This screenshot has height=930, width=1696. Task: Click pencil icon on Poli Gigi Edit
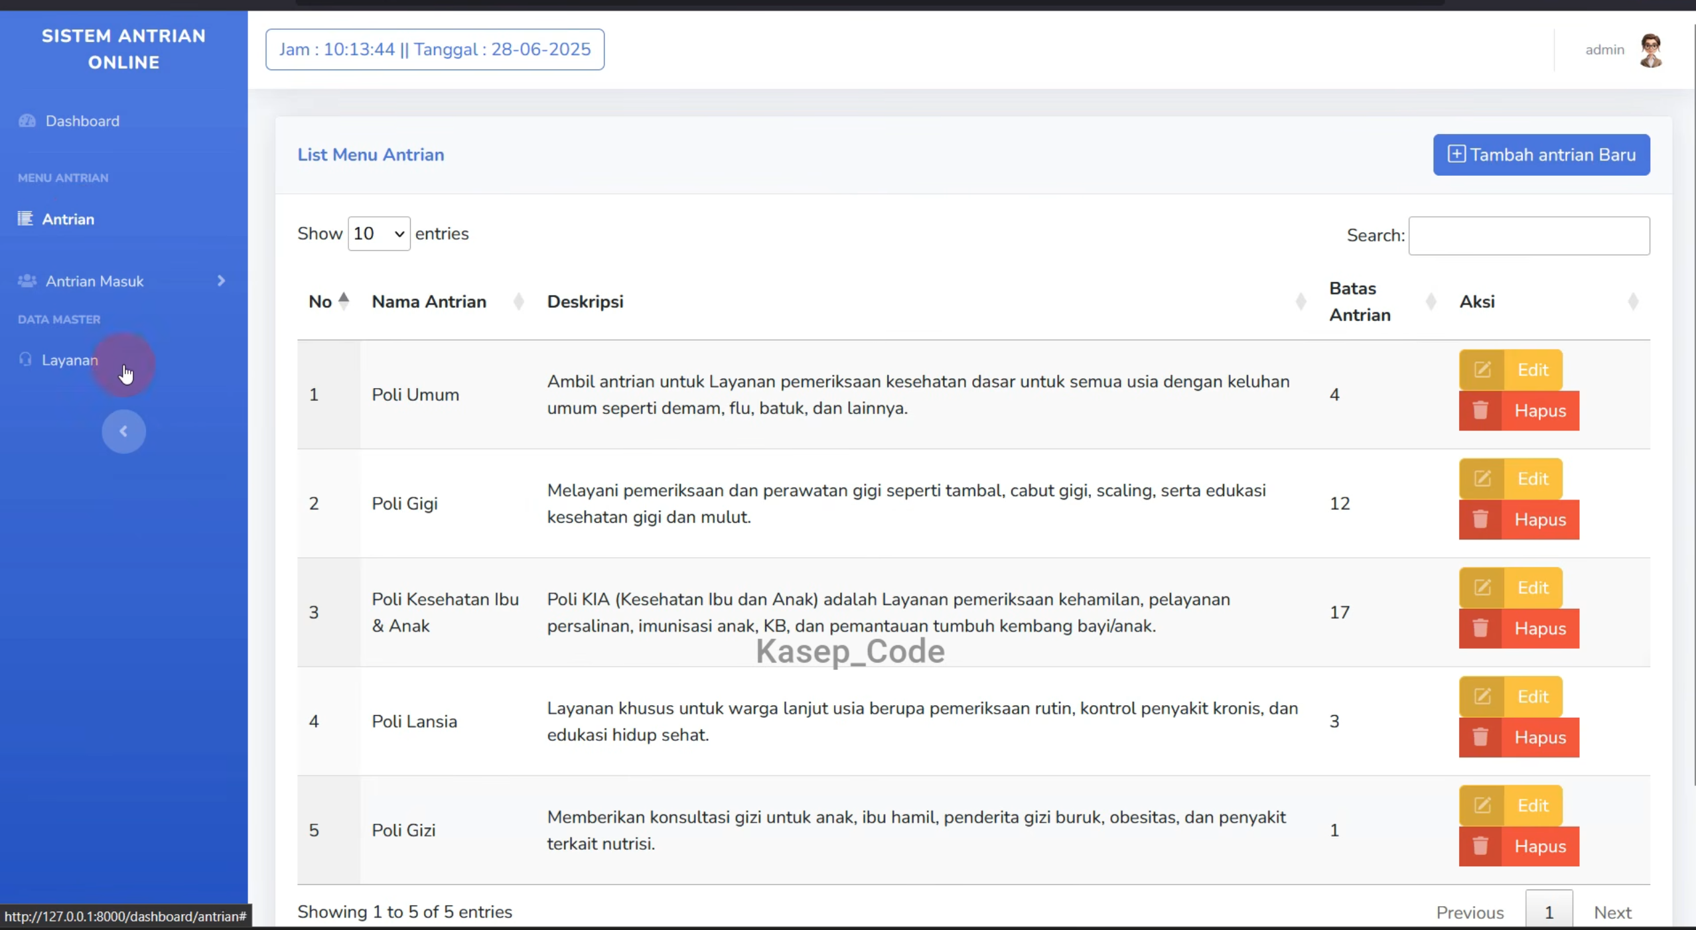pyautogui.click(x=1482, y=478)
